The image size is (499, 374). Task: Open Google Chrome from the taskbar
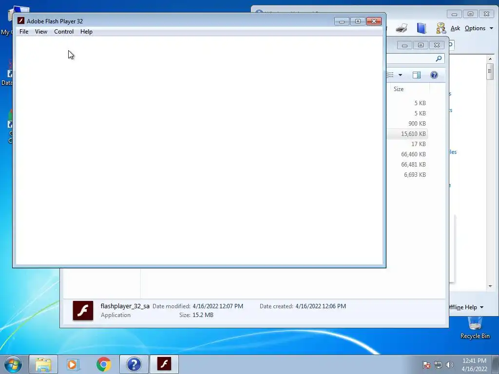[103, 364]
